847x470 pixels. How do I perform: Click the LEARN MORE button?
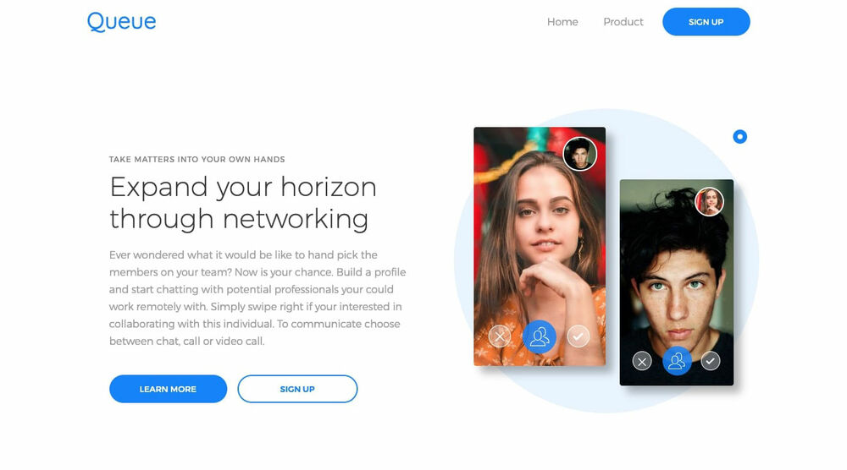(x=168, y=389)
